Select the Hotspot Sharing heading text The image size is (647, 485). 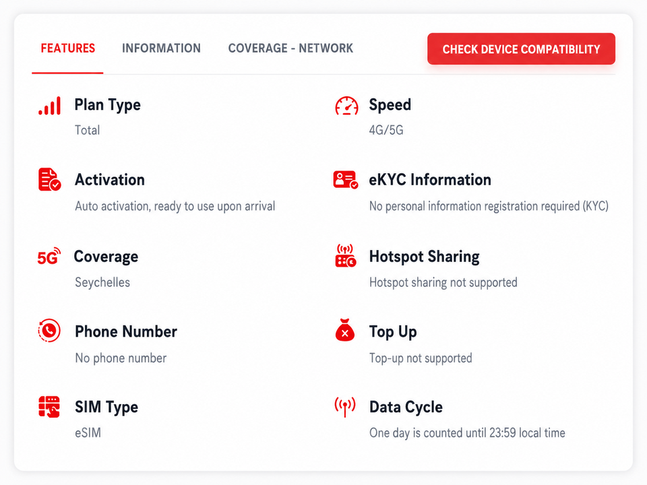(424, 257)
